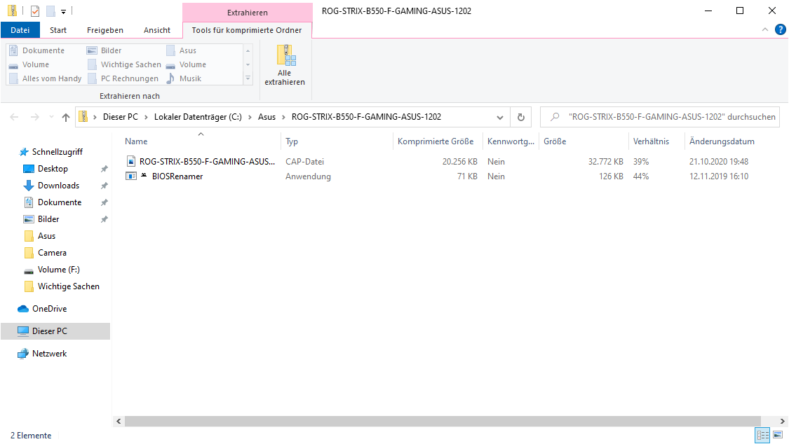Image resolution: width=789 pixels, height=444 pixels.
Task: Click scrollbar left arrow at bottom
Action: click(119, 421)
